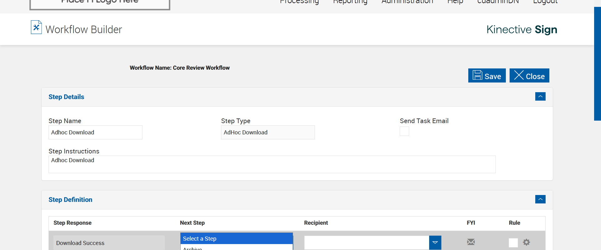601x250 pixels.
Task: Click the X icon on Close
Action: click(519, 75)
